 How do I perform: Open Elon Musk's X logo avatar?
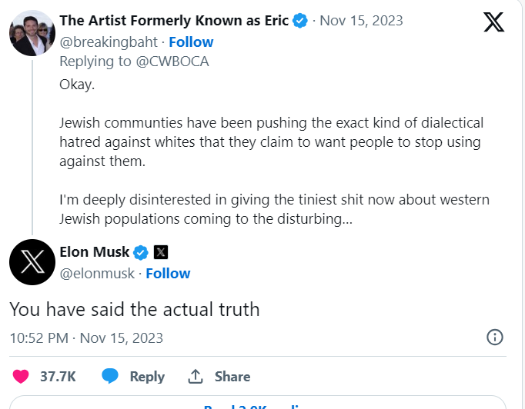pyautogui.click(x=32, y=262)
